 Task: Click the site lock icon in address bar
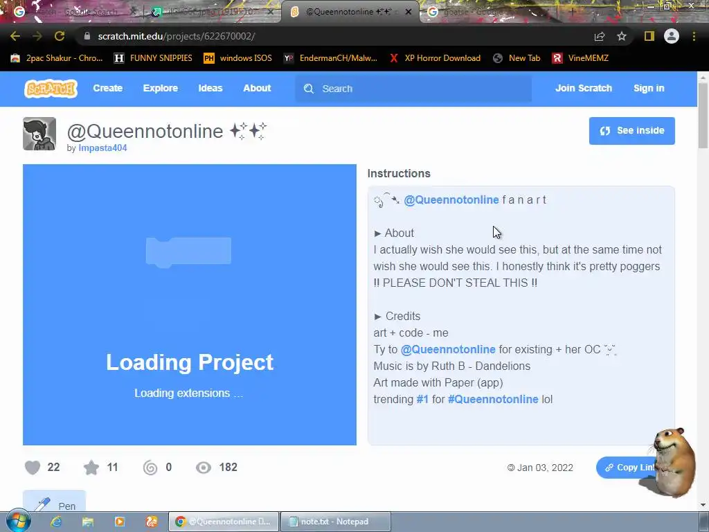tap(87, 36)
